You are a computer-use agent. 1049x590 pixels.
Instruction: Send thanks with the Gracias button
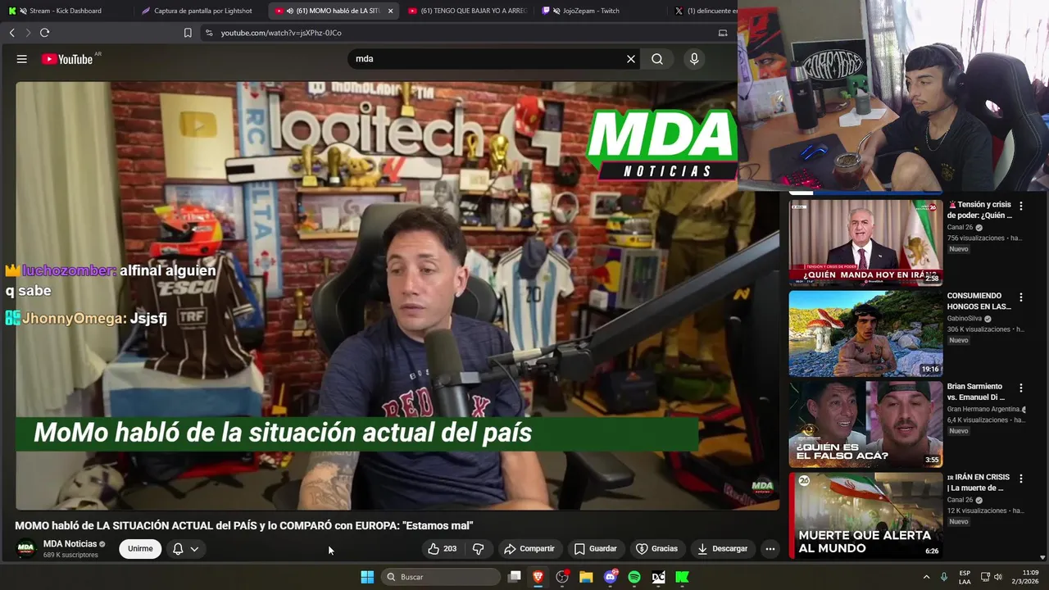coord(657,549)
